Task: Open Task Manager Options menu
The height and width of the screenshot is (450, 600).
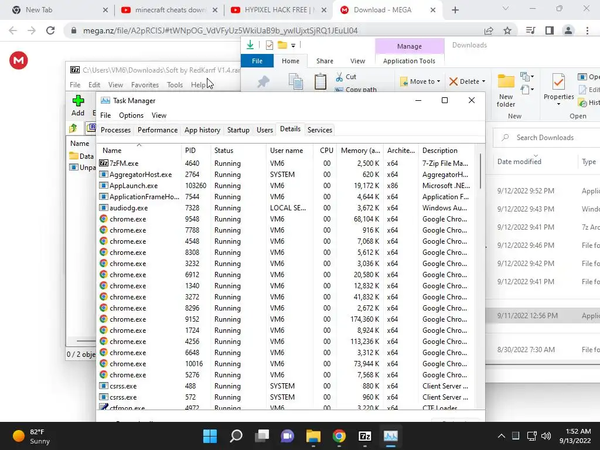Action: pyautogui.click(x=131, y=115)
